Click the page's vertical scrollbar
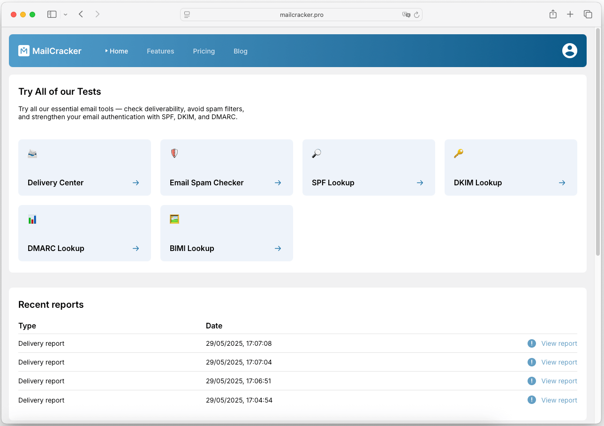 (598, 141)
